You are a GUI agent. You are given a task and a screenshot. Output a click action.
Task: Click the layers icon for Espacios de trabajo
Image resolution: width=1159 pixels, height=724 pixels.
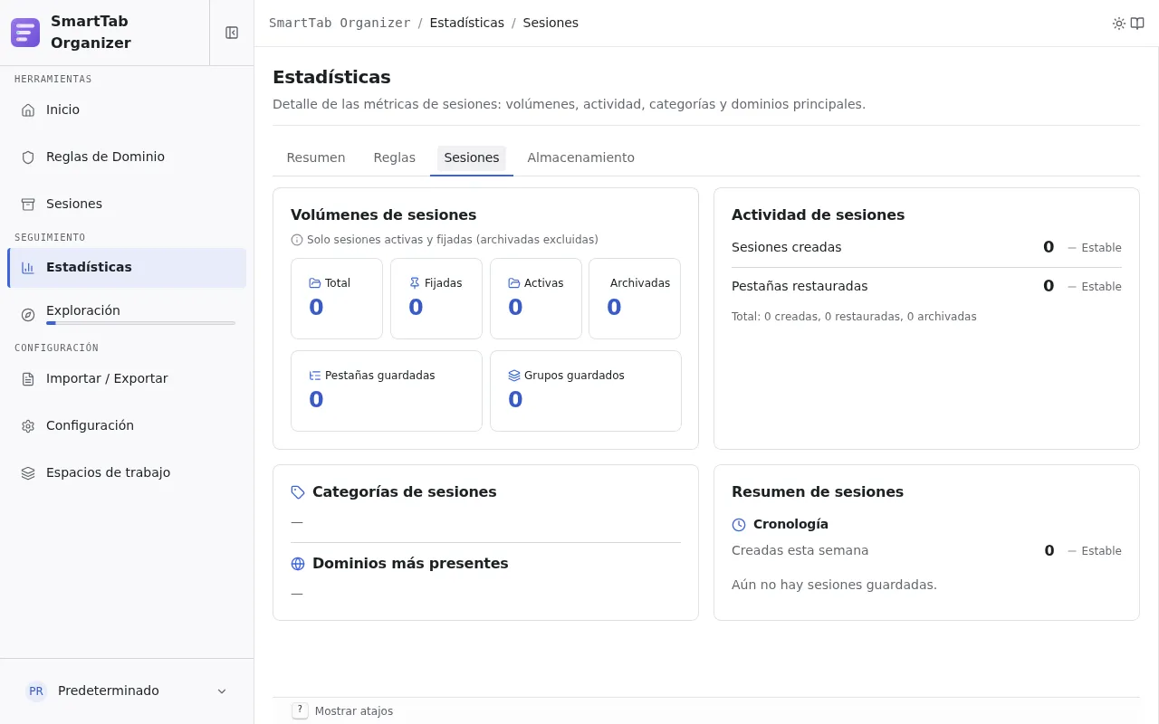click(28, 472)
